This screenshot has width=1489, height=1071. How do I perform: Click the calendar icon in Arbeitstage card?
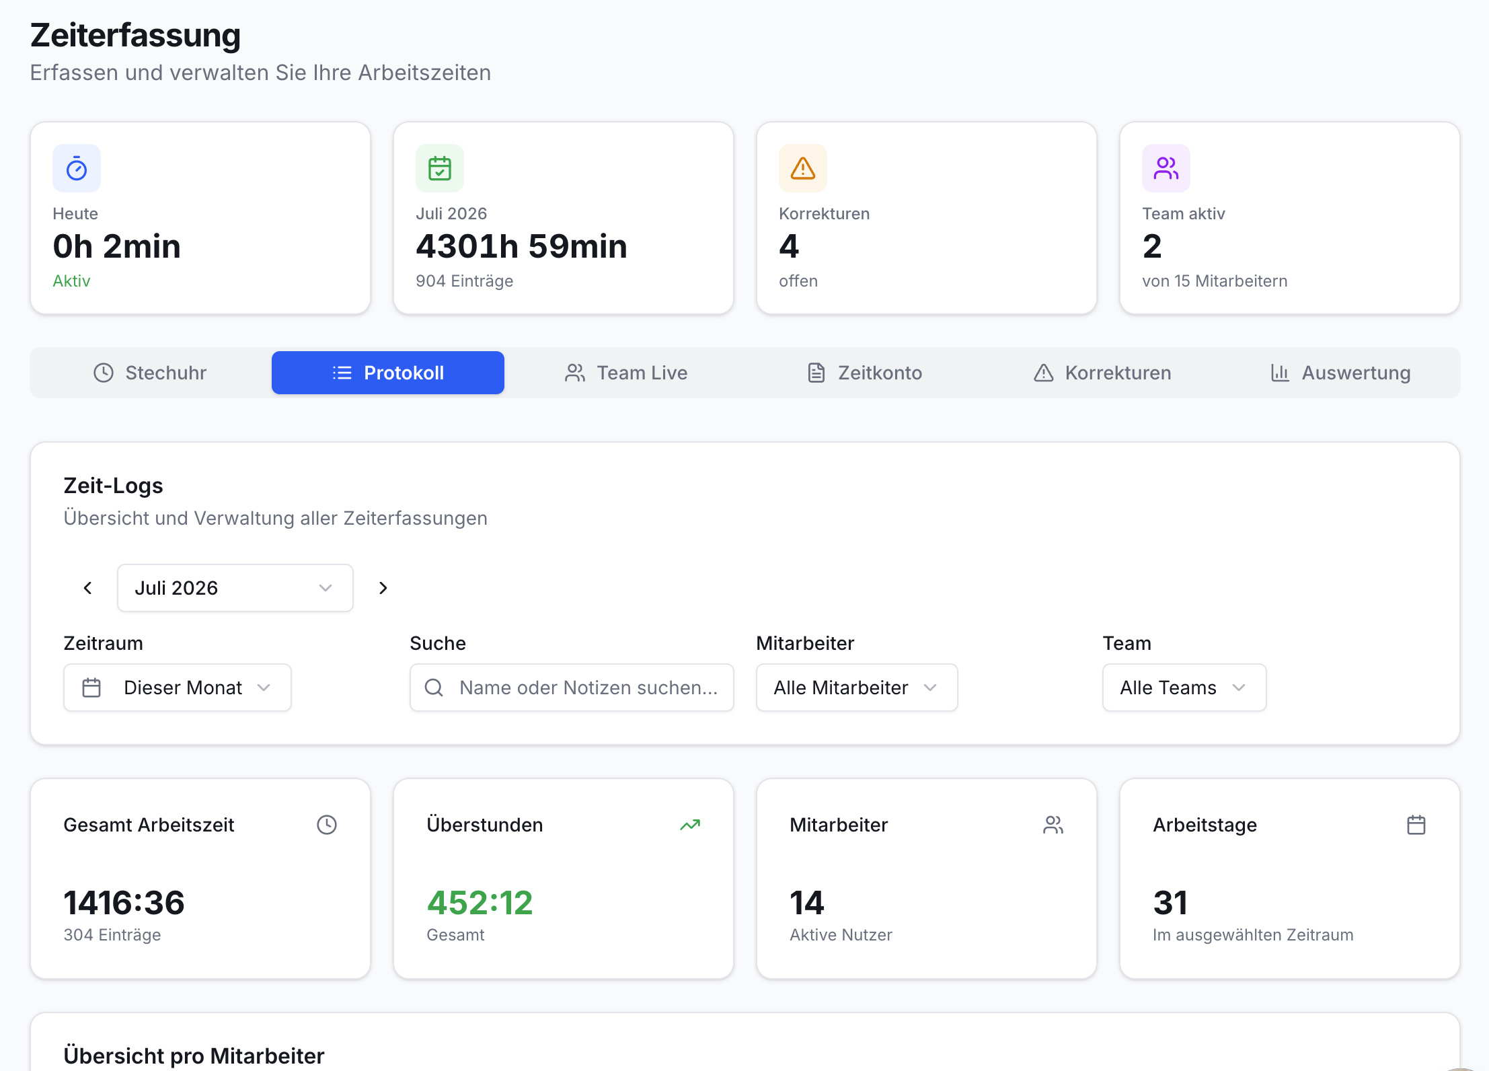(1416, 825)
